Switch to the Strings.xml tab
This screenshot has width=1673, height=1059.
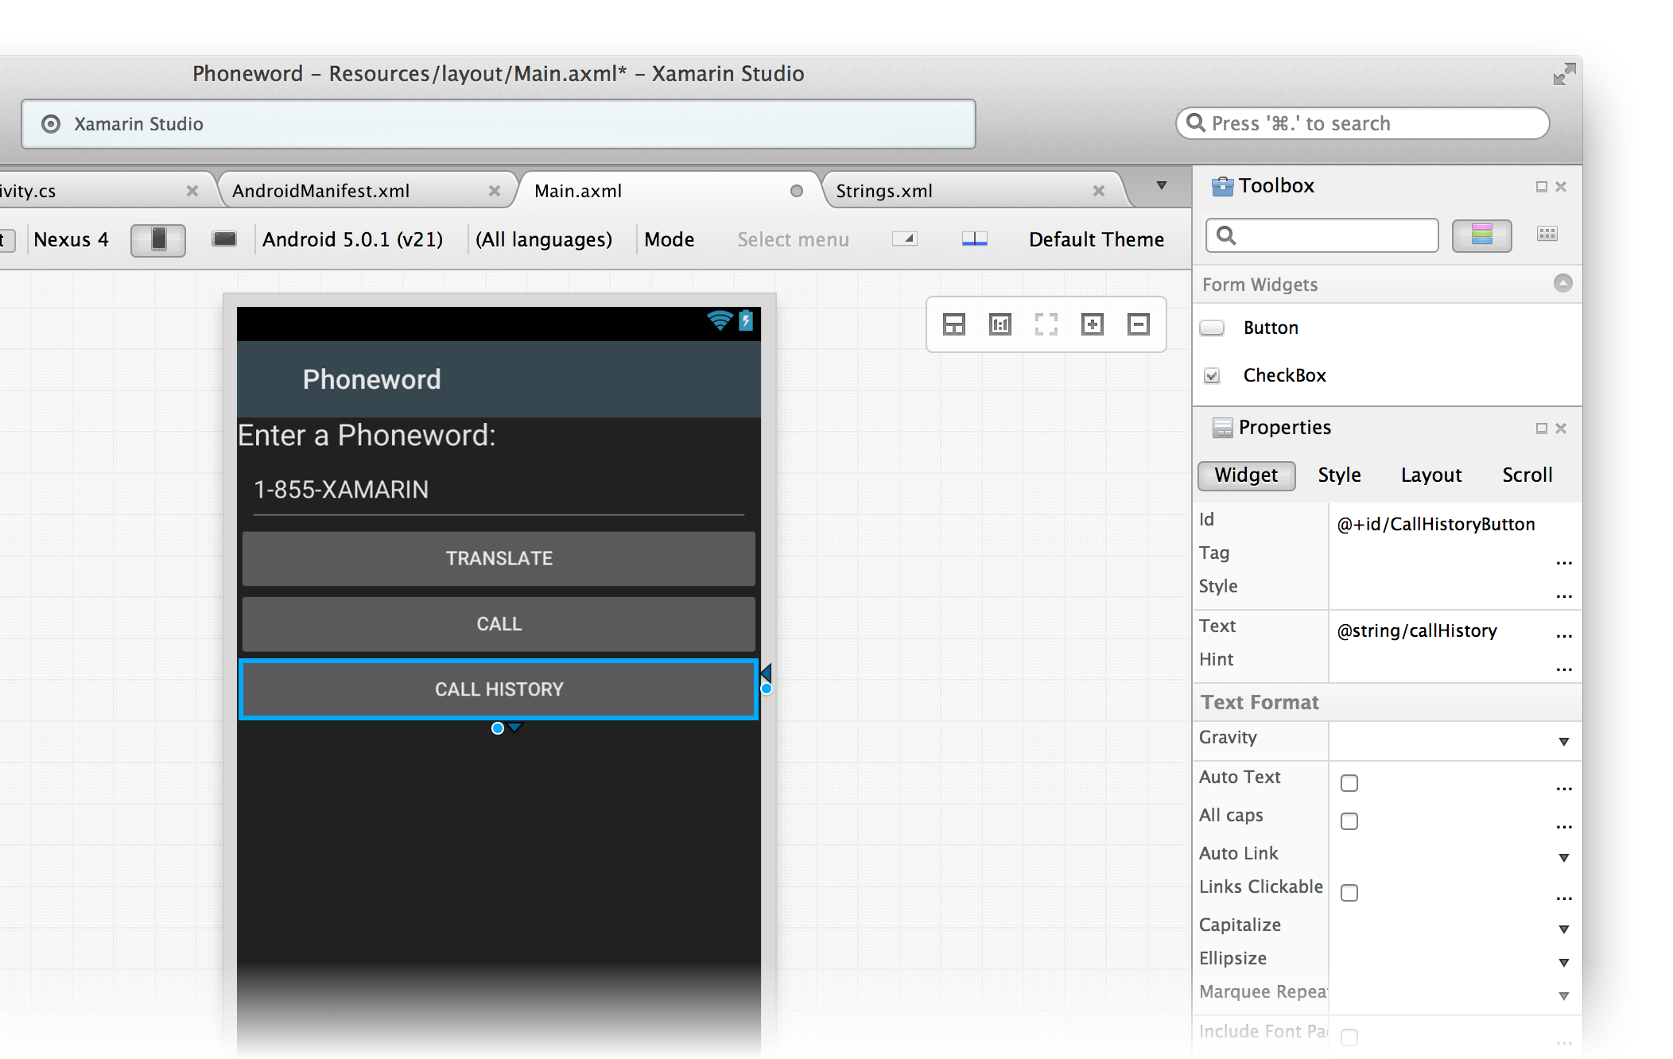(884, 191)
